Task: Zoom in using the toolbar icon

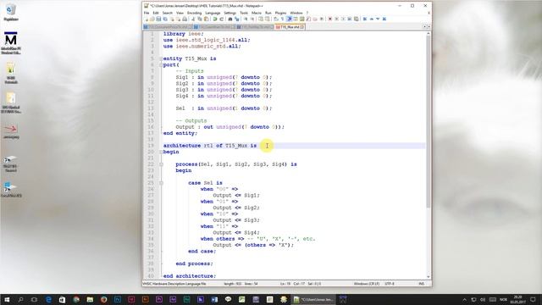Action: click(x=246, y=19)
